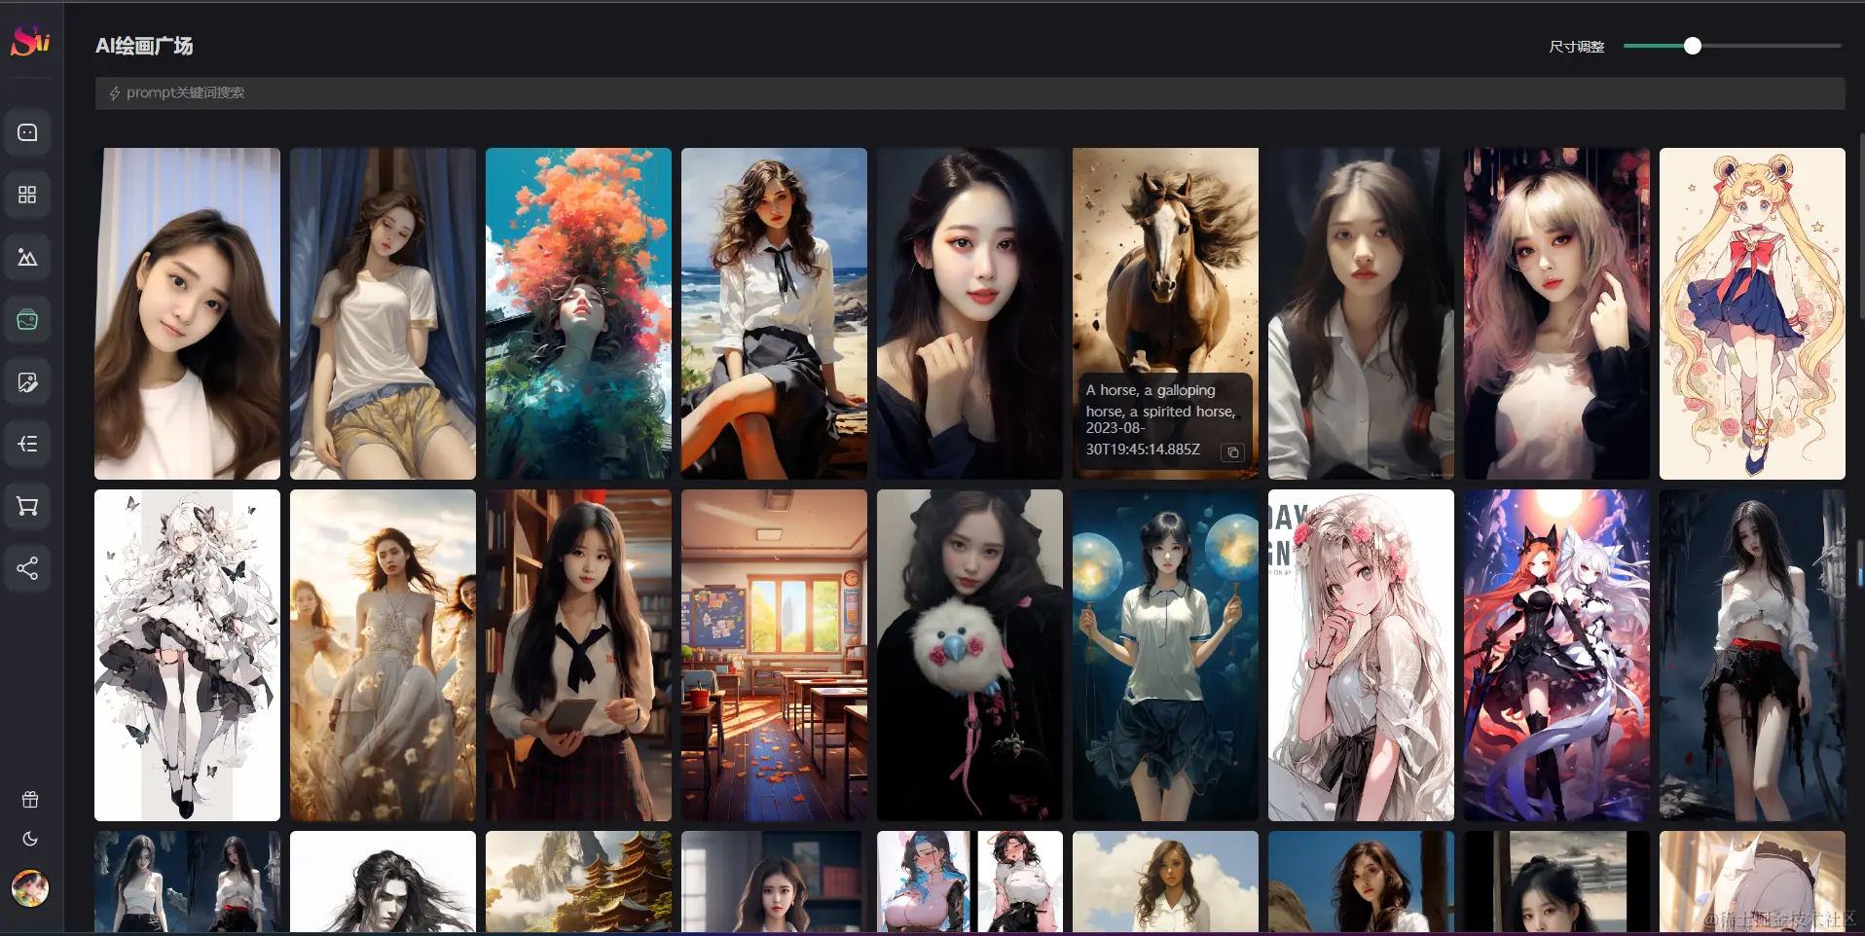Click the page vertical scrollbar
Screen dimensions: 1865x936
click(1860, 224)
